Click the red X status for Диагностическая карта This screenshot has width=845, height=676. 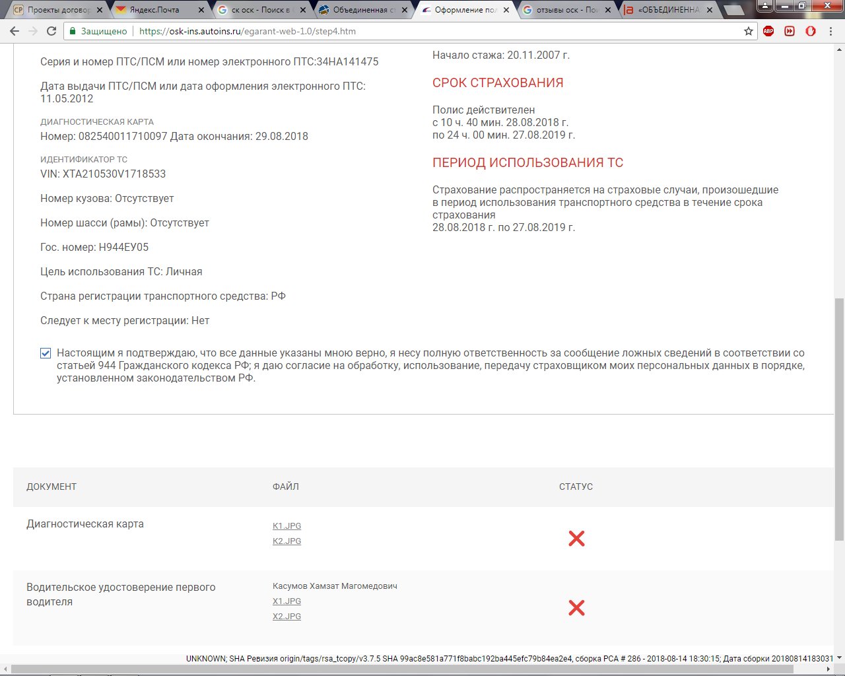tap(576, 539)
